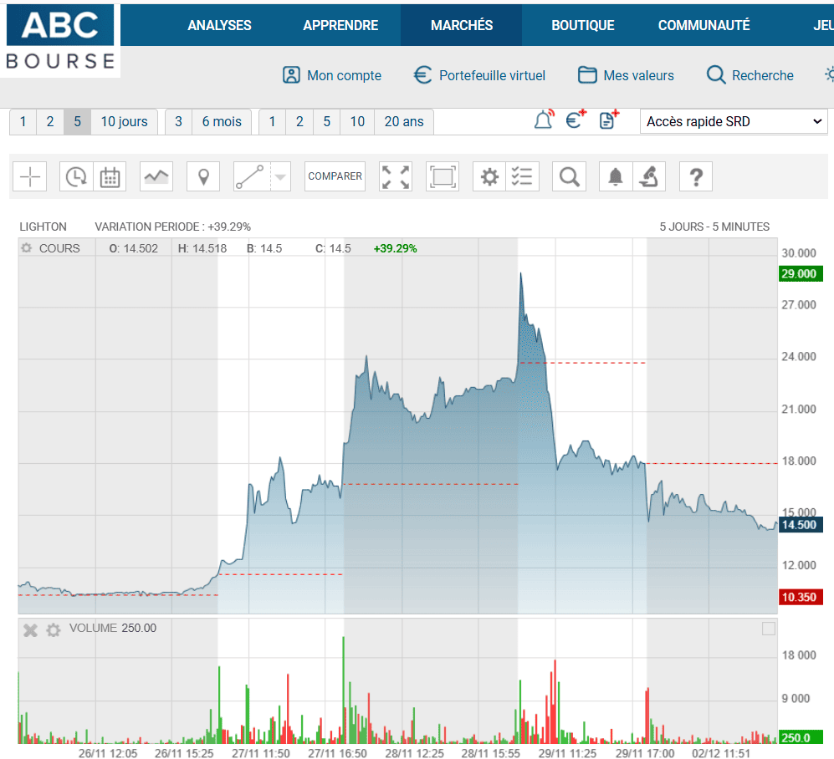834x759 pixels.
Task: Click the 29.000 high price label
Action: click(801, 273)
